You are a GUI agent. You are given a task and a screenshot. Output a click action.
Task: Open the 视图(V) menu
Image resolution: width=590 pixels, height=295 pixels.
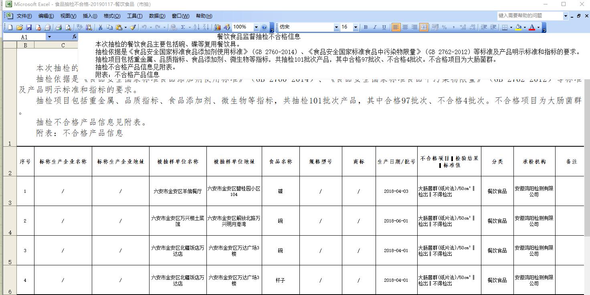[x=68, y=16]
